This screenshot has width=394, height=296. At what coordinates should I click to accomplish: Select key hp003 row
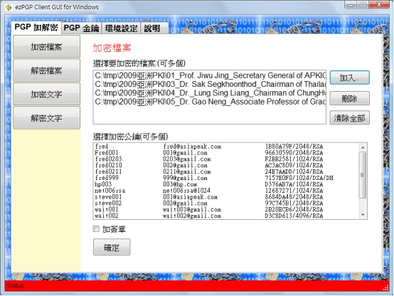coord(226,184)
